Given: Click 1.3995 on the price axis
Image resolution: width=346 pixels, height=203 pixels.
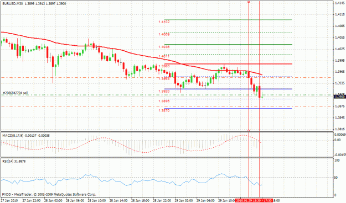Looking at the screenshot, I should (340, 60).
